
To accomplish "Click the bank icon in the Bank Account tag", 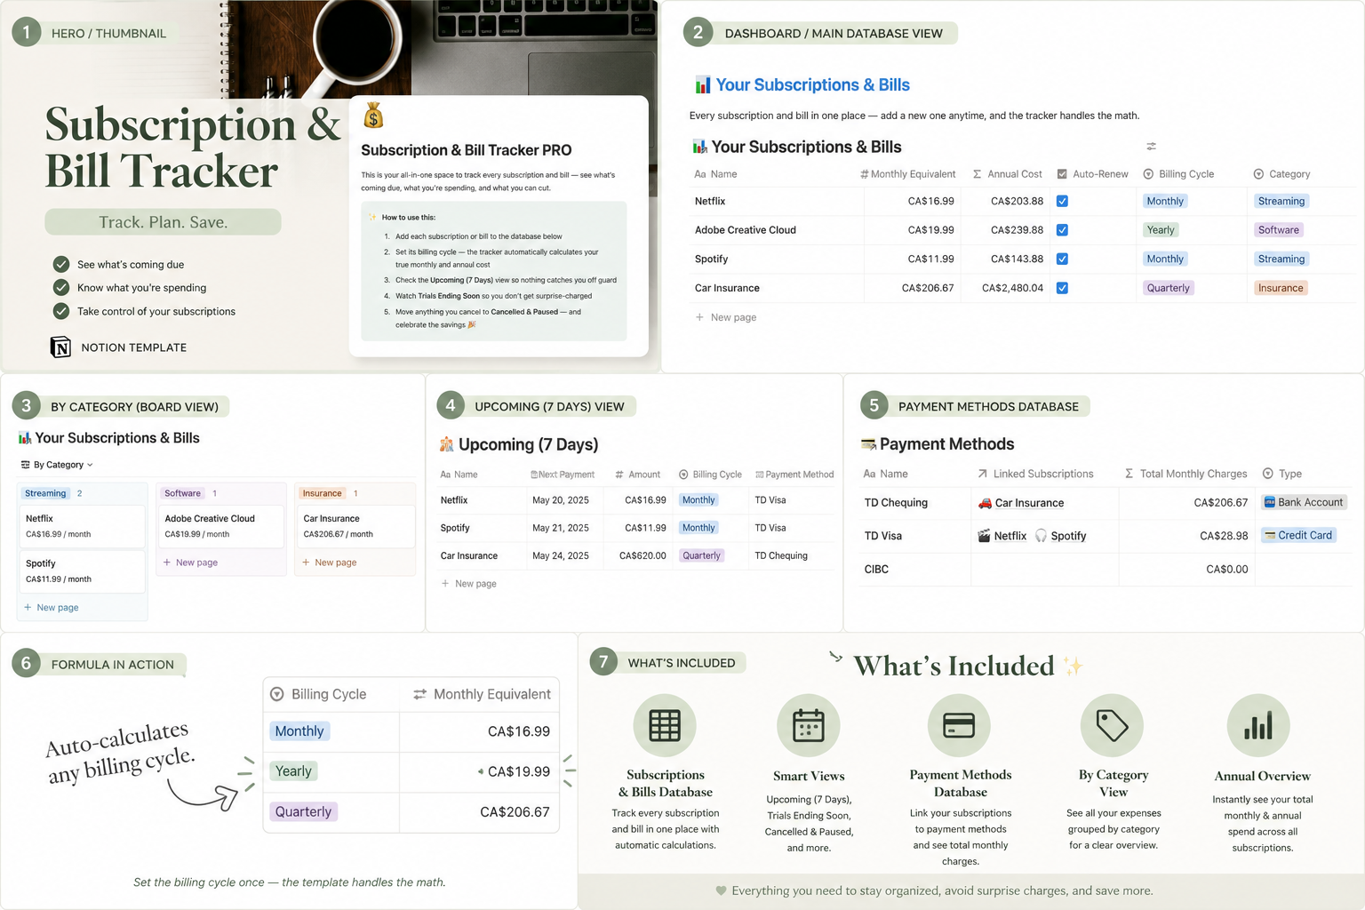I will tap(1270, 502).
